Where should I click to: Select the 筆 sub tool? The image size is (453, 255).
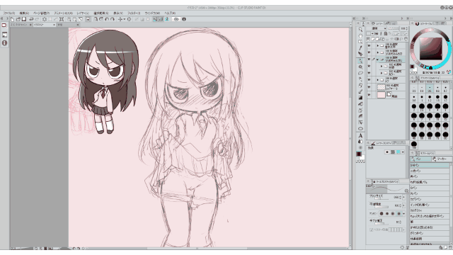pos(430,222)
